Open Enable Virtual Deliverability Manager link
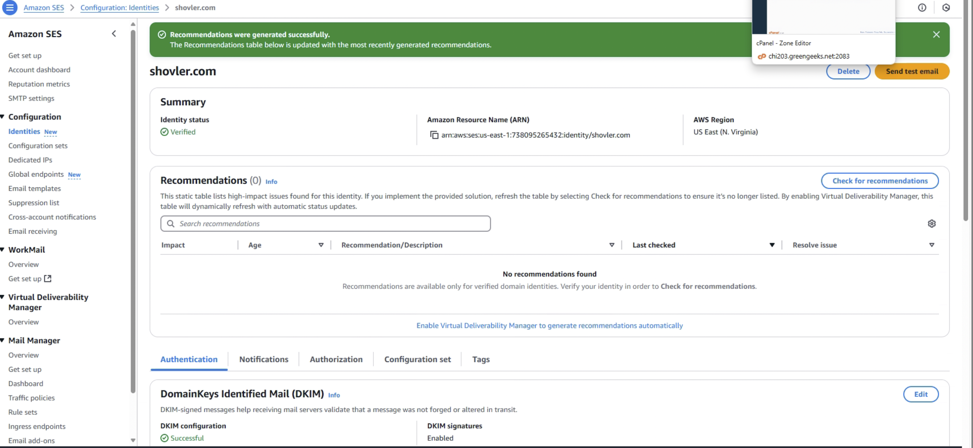 550,326
